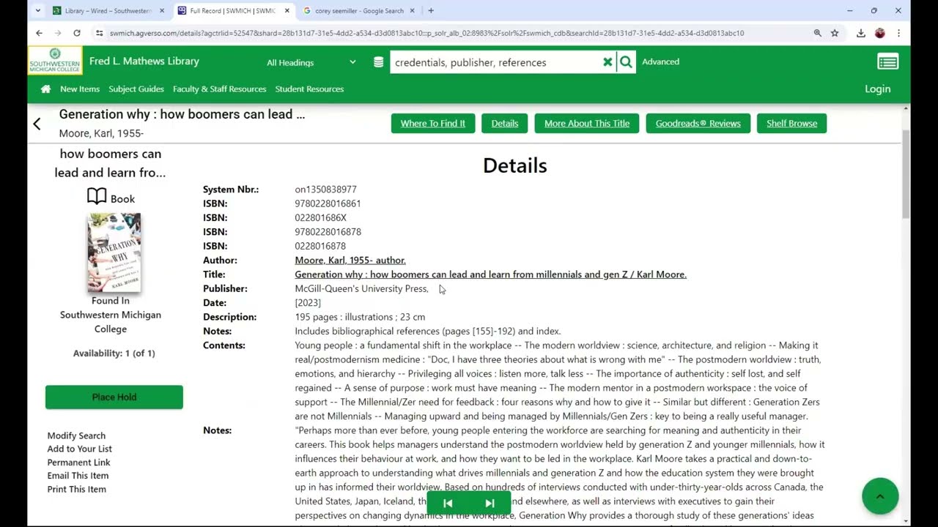The width and height of the screenshot is (938, 527).
Task: Click the browser back arrow
Action: 39,33
